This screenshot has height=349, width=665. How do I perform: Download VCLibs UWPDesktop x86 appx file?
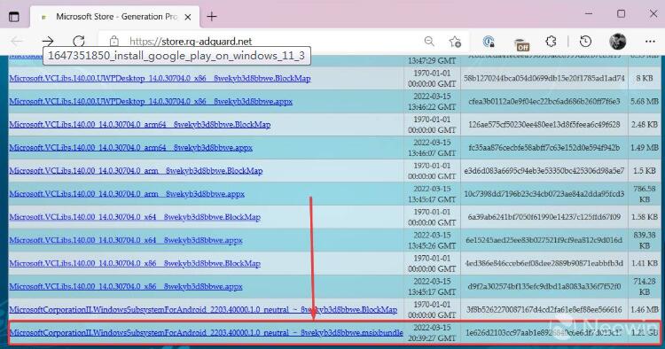click(x=151, y=101)
